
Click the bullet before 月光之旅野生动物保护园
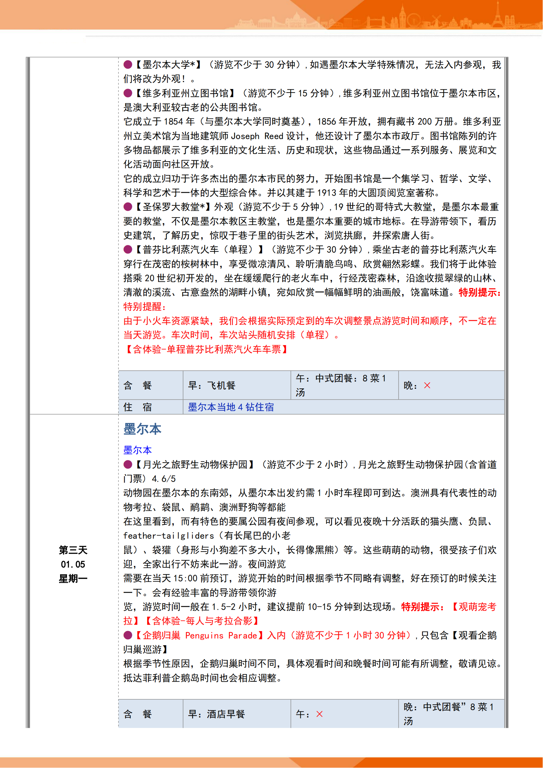128,464
